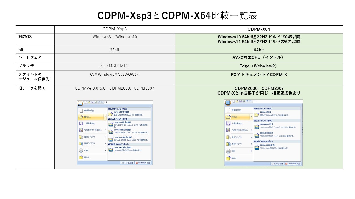
Task: Open CDPM-XML形式を開く from the import section
Action: pyautogui.click(x=122, y=148)
